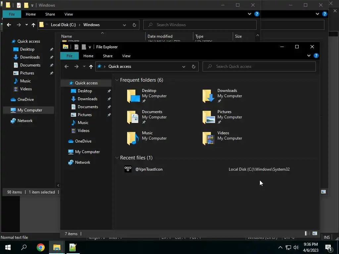Collapse the Recent files group

click(x=117, y=158)
